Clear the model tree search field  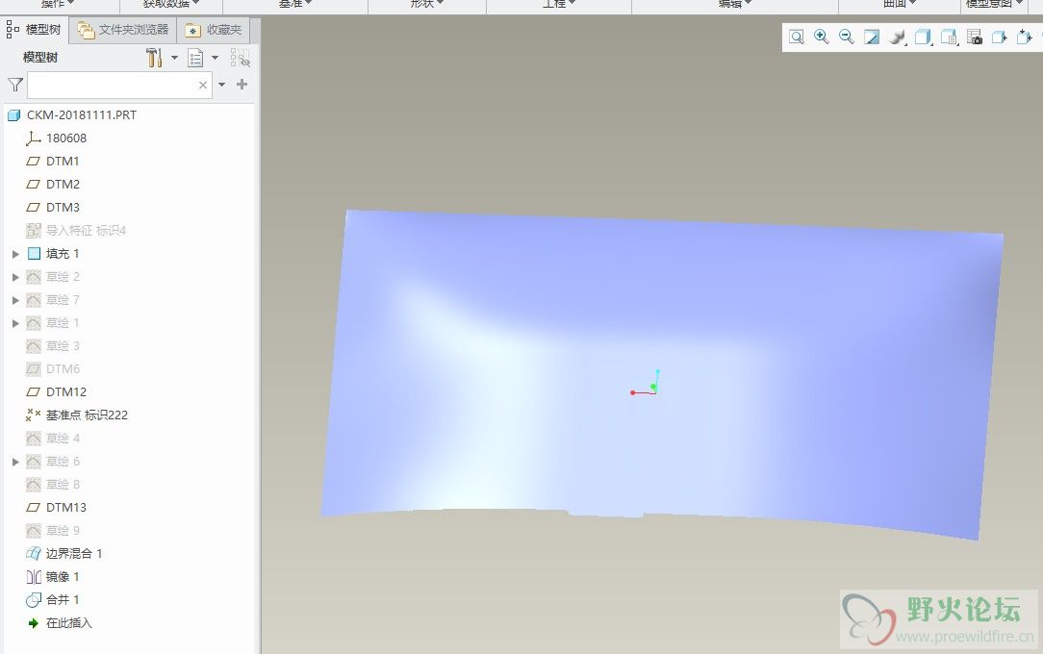pyautogui.click(x=203, y=85)
